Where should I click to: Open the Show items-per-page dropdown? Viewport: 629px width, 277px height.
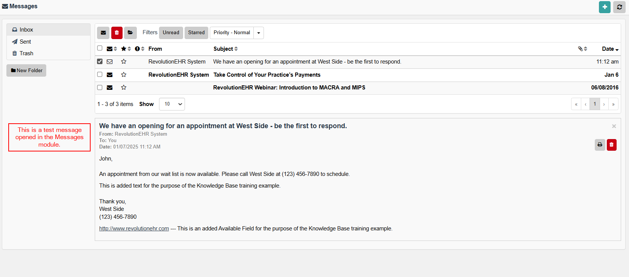click(x=172, y=104)
